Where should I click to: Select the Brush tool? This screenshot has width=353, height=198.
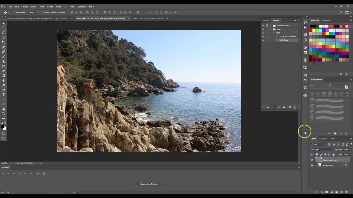[4, 56]
